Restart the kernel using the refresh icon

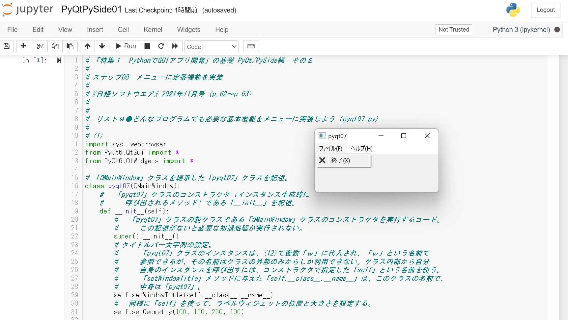tap(161, 46)
